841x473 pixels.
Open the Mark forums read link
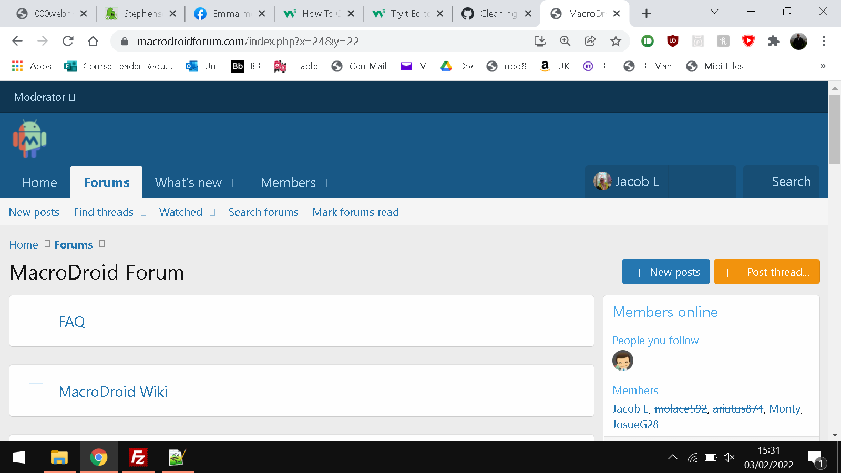(x=355, y=212)
